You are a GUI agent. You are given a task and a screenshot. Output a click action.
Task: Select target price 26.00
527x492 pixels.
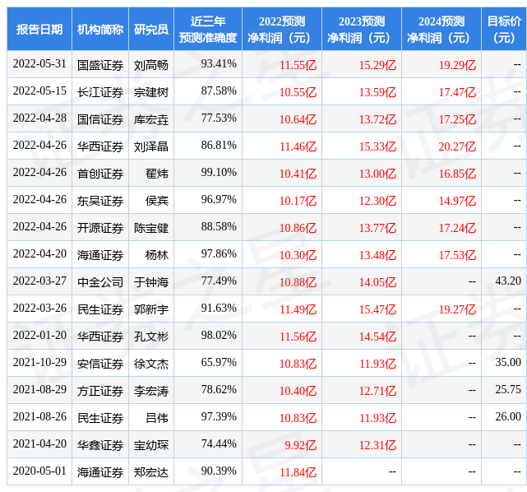[x=508, y=417]
